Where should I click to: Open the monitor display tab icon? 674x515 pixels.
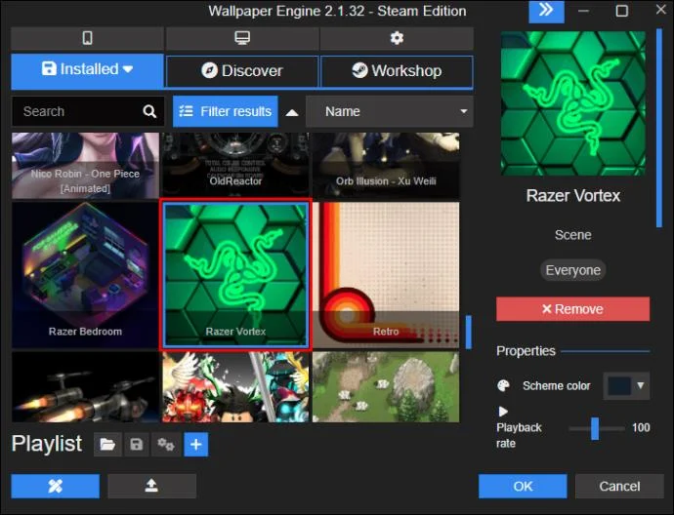coord(242,38)
